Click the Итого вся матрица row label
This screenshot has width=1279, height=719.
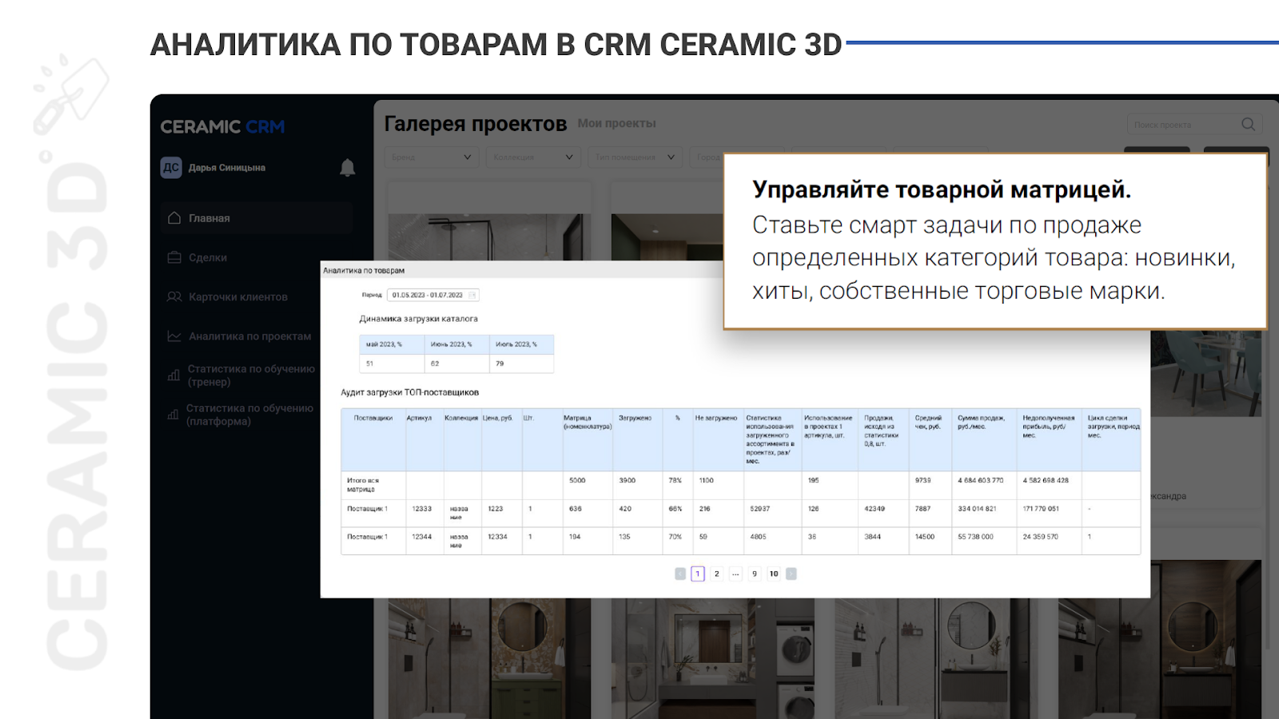(363, 485)
